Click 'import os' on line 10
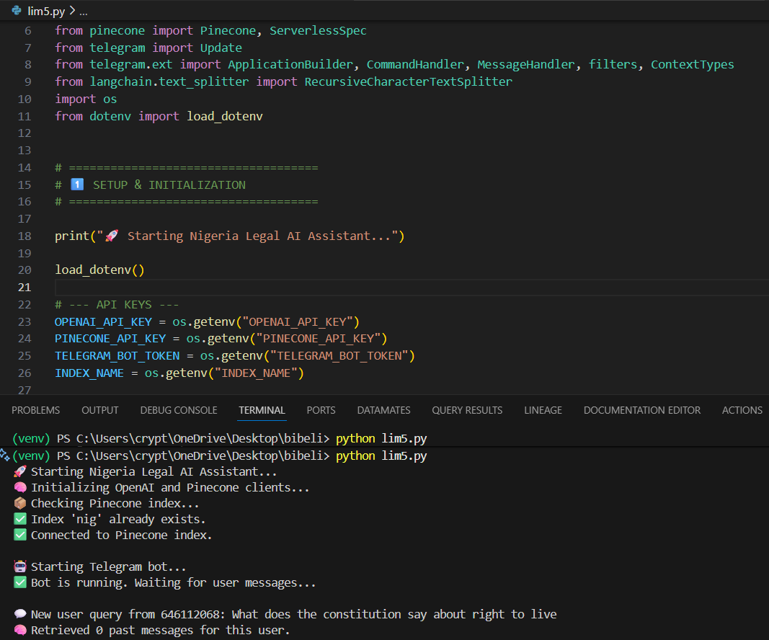The height and width of the screenshot is (640, 769). 86,99
